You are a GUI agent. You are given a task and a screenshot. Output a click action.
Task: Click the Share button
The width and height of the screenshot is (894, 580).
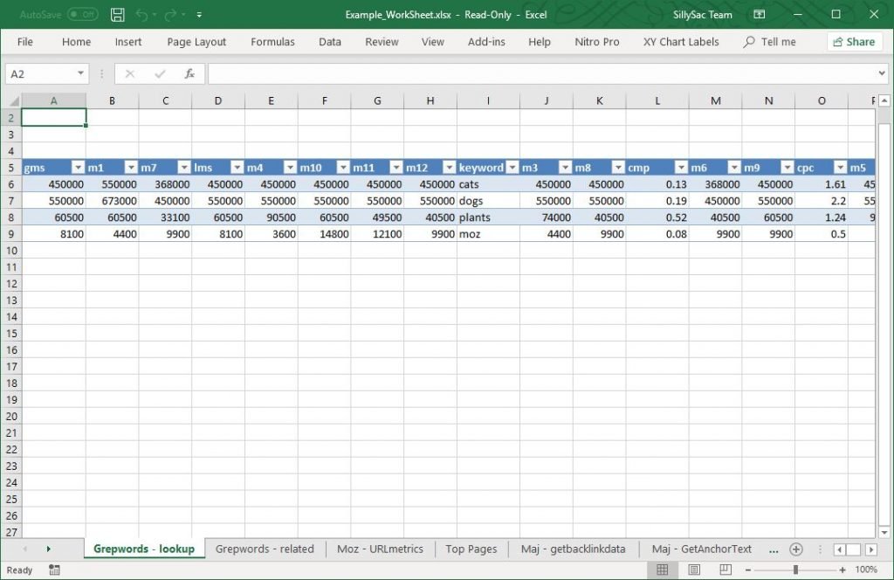[x=855, y=41]
